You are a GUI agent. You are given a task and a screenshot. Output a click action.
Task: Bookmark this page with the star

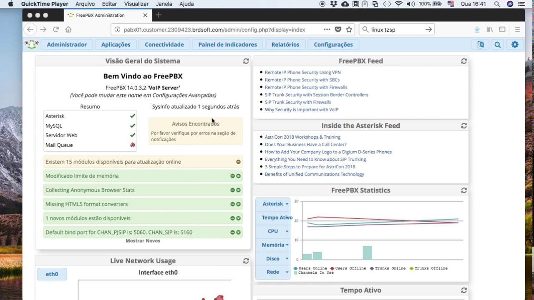(349, 30)
